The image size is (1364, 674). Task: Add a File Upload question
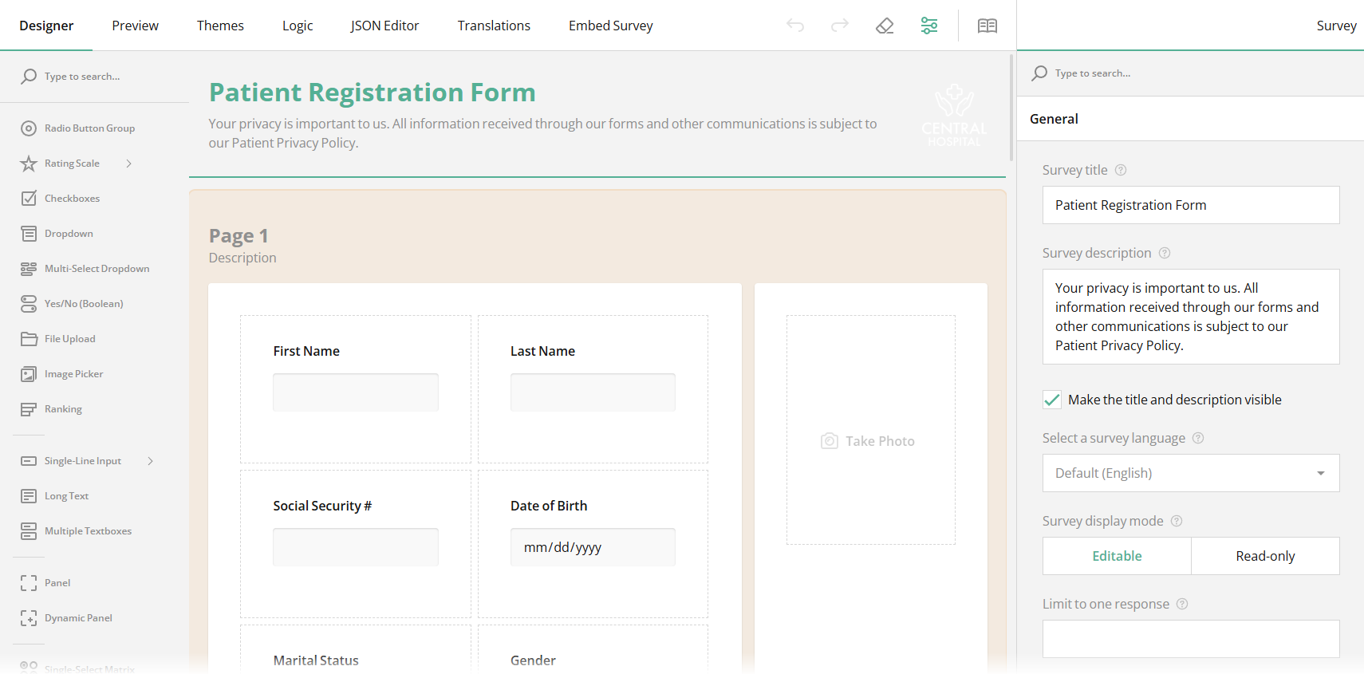tap(69, 339)
